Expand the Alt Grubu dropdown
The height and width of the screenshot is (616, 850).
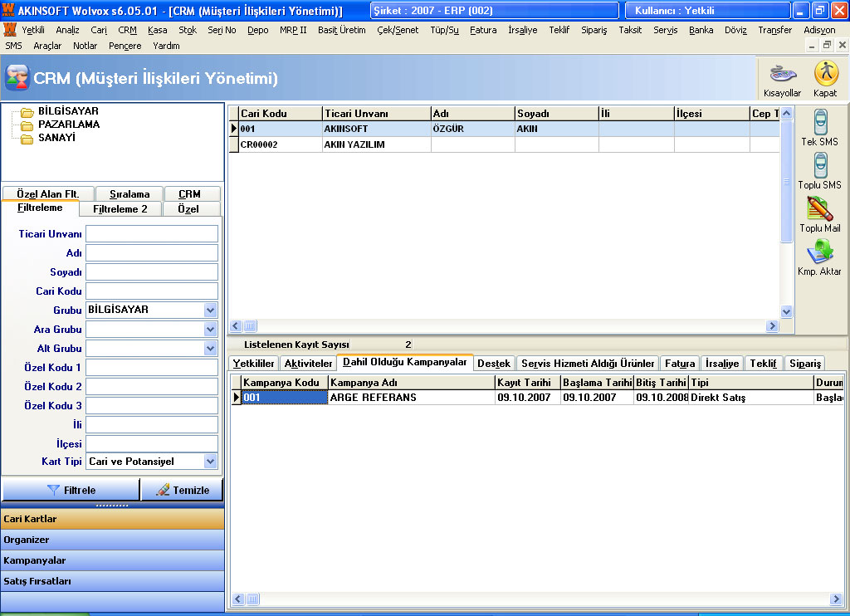[x=210, y=348]
